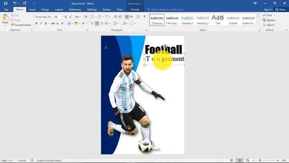Screen dimensions: 289x163
Task: Open the Mailings tab
Action: (92, 10)
